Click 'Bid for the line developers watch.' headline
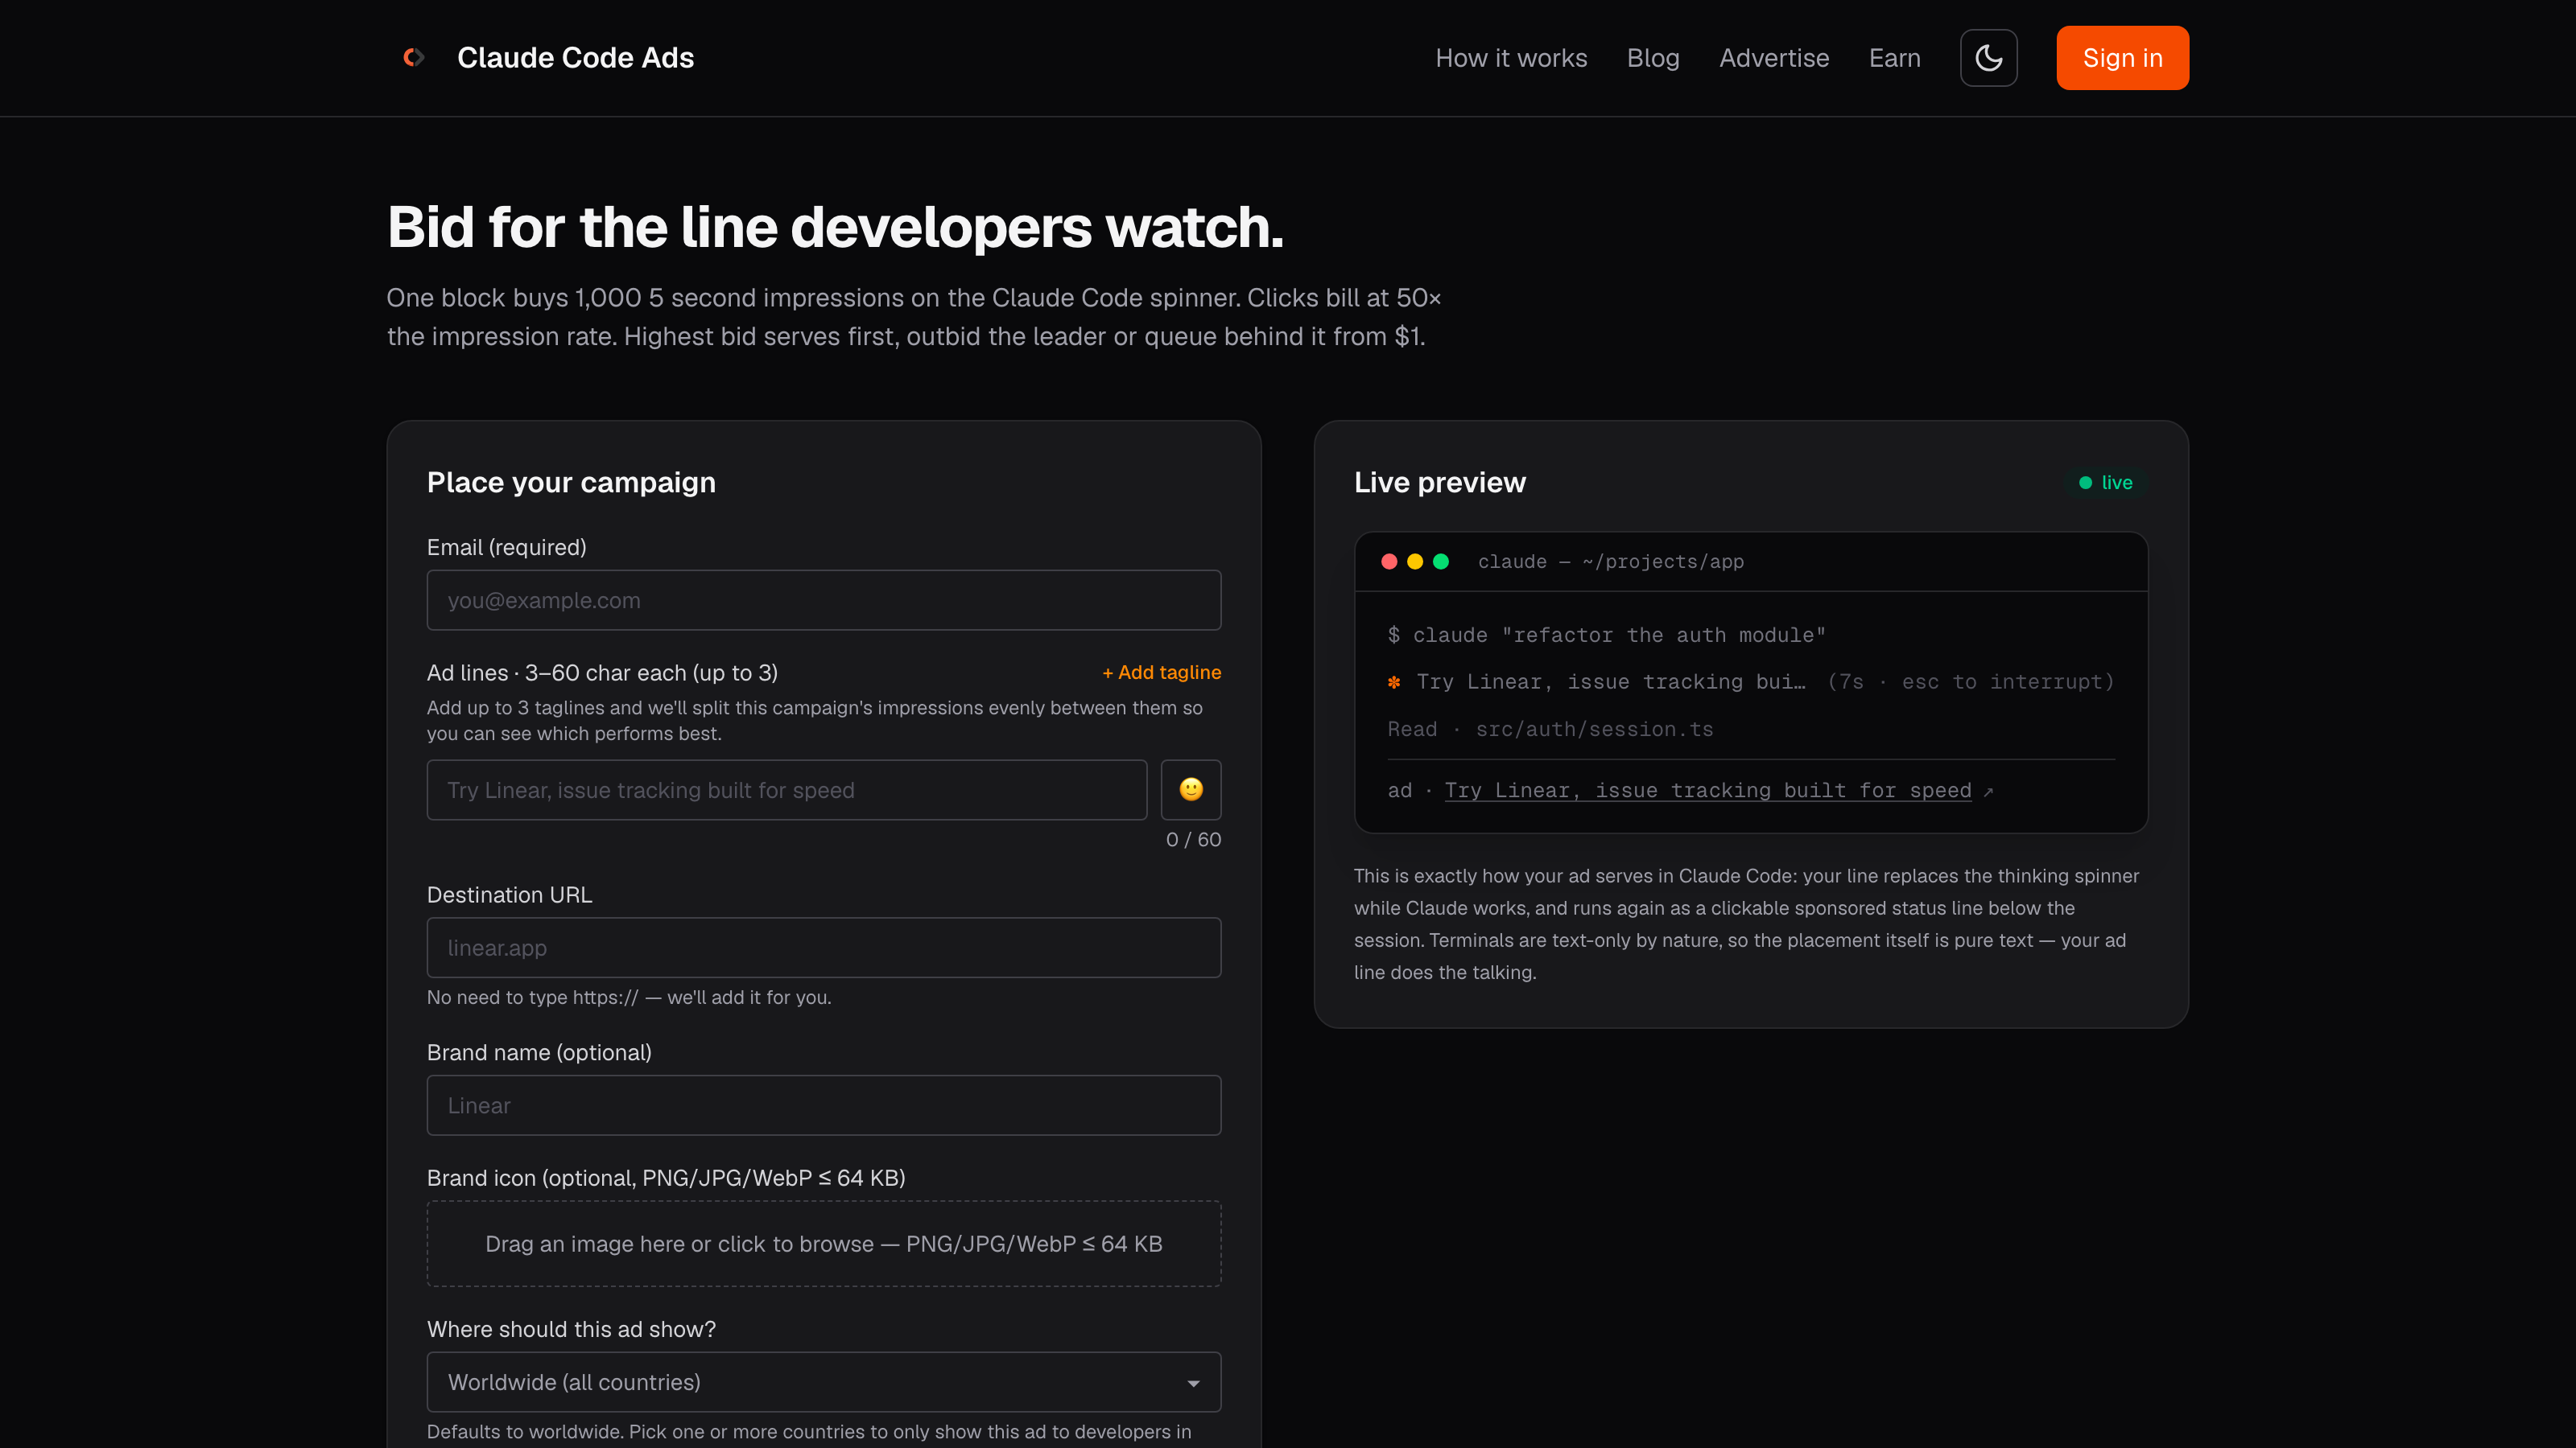 coord(835,228)
